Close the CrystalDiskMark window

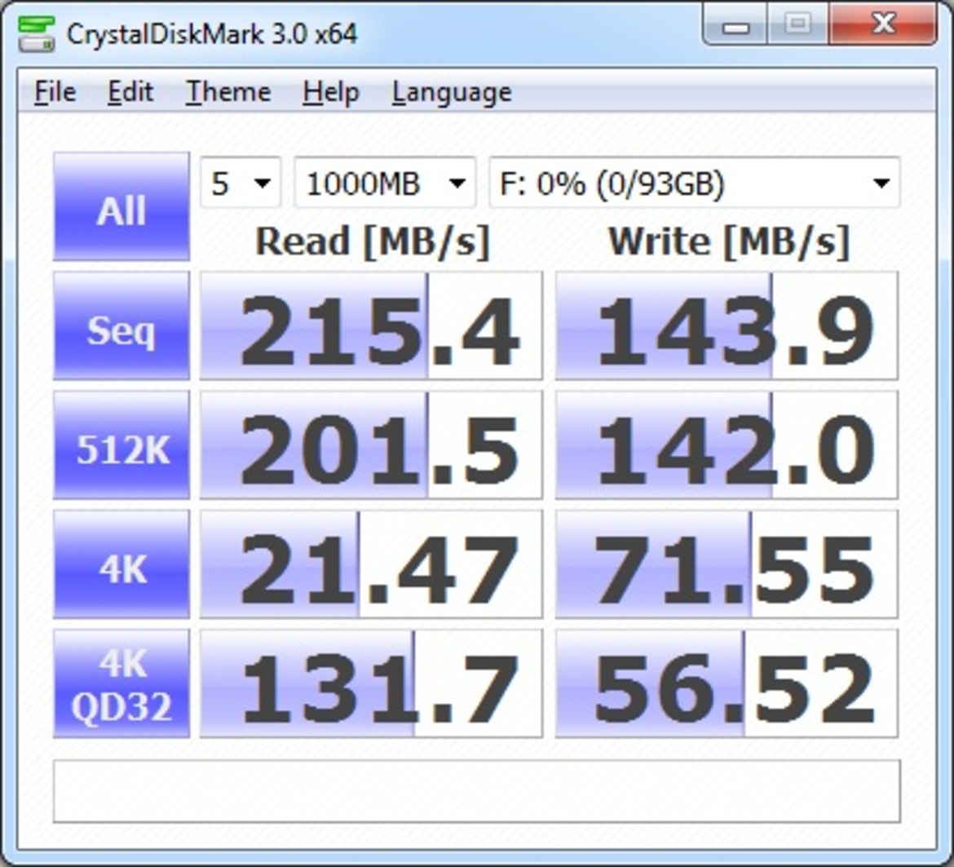[882, 24]
